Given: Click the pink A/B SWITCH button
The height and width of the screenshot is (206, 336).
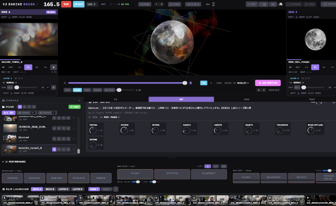Looking at the screenshot, I should click(268, 83).
